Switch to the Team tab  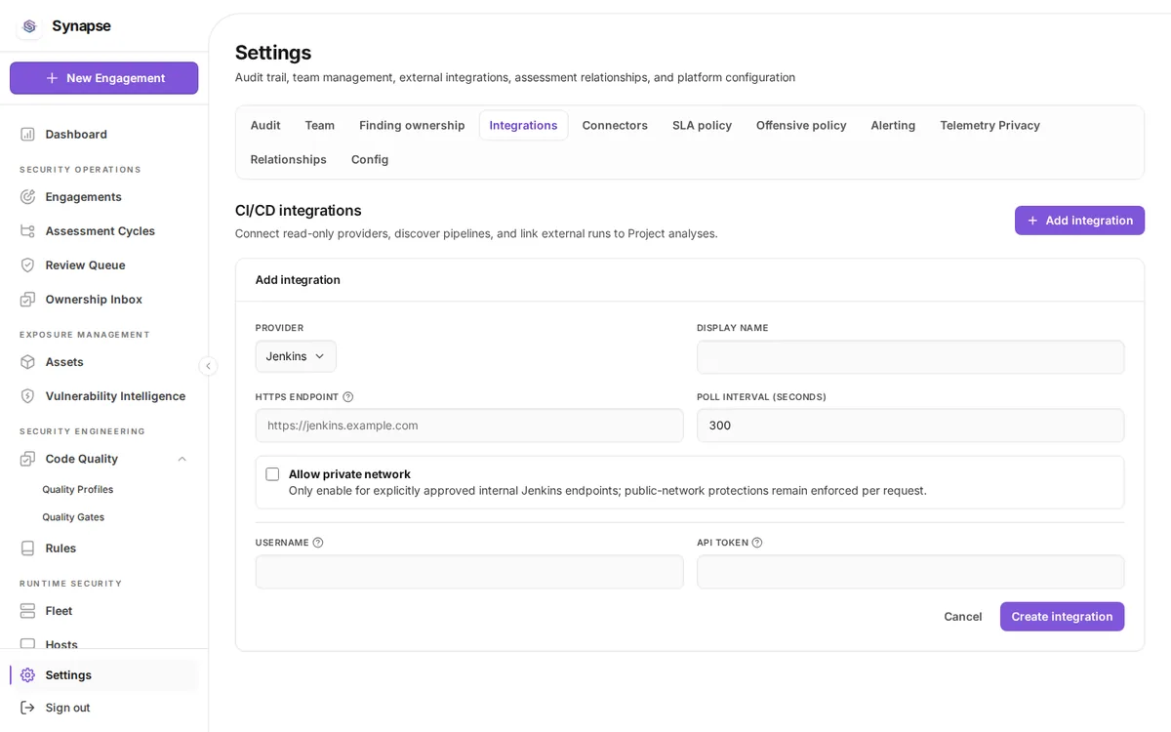pyautogui.click(x=320, y=125)
